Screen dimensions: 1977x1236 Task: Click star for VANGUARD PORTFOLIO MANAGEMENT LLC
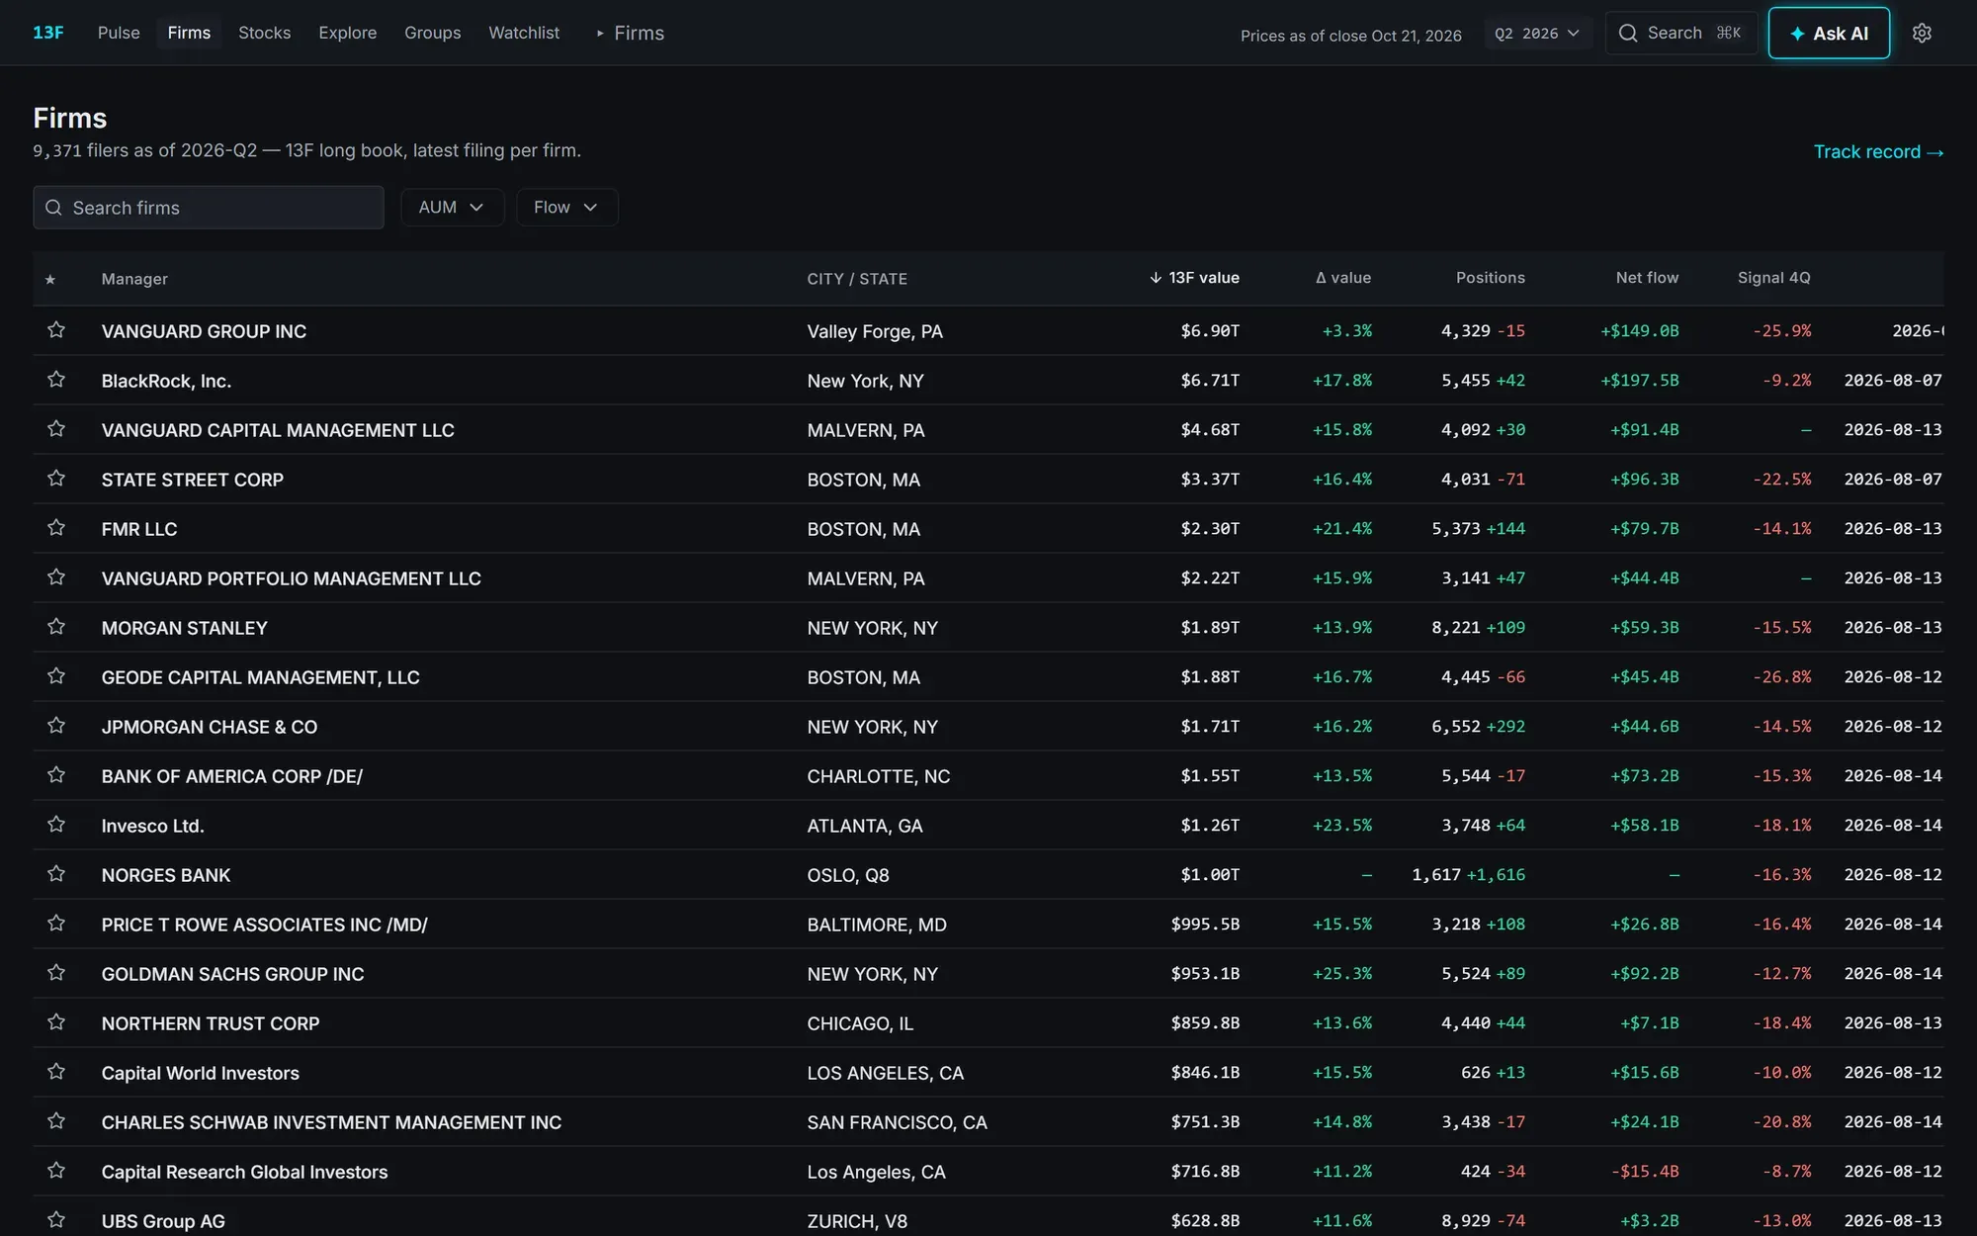56,577
